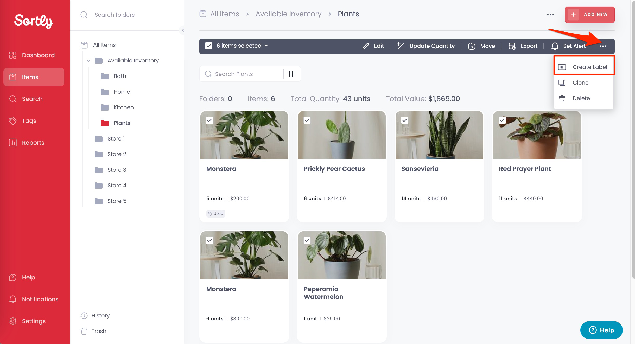The height and width of the screenshot is (344, 635).
Task: Uncheck the Peperomia Watermelon selection box
Action: 307,240
